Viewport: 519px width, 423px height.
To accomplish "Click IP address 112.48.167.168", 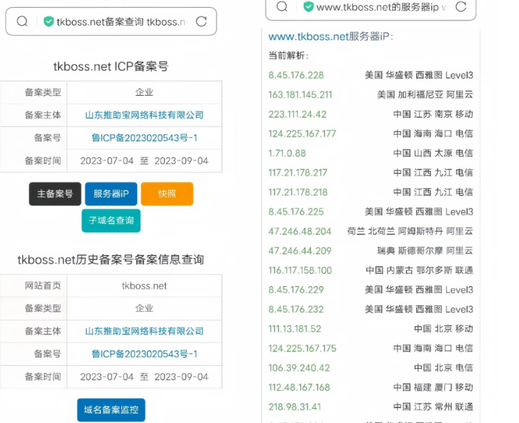I will (299, 388).
